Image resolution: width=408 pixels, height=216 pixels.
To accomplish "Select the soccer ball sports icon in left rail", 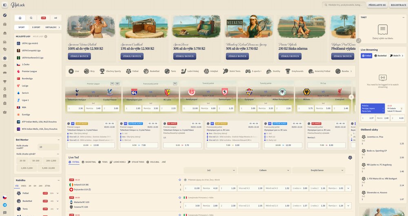I will [4, 58].
